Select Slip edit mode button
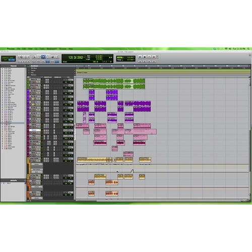 coord(6,60)
